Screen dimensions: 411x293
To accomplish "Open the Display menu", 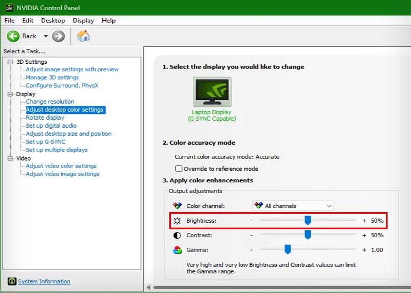I will 84,20.
